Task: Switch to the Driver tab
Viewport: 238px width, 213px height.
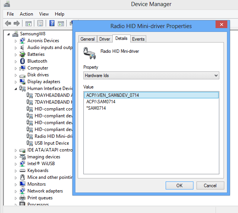Action: 105,39
